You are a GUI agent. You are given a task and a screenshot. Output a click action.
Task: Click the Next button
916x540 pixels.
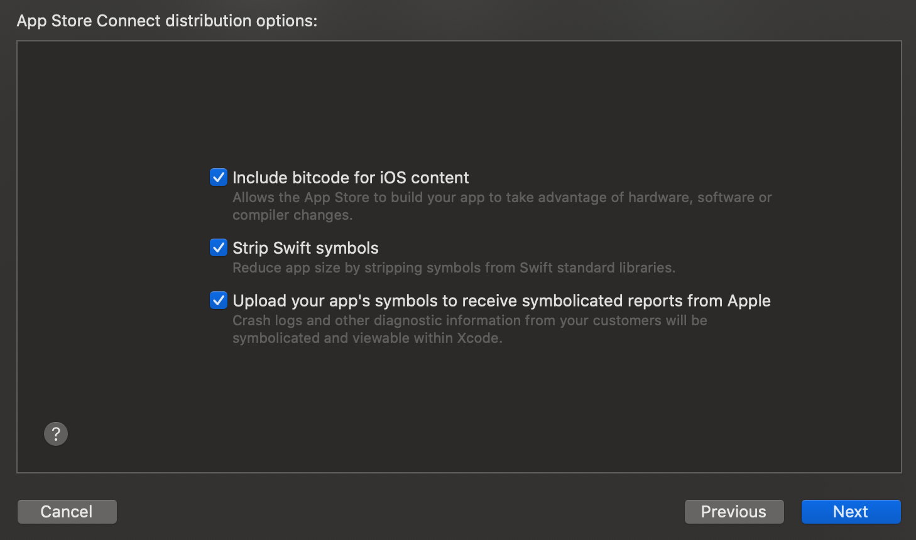(851, 512)
